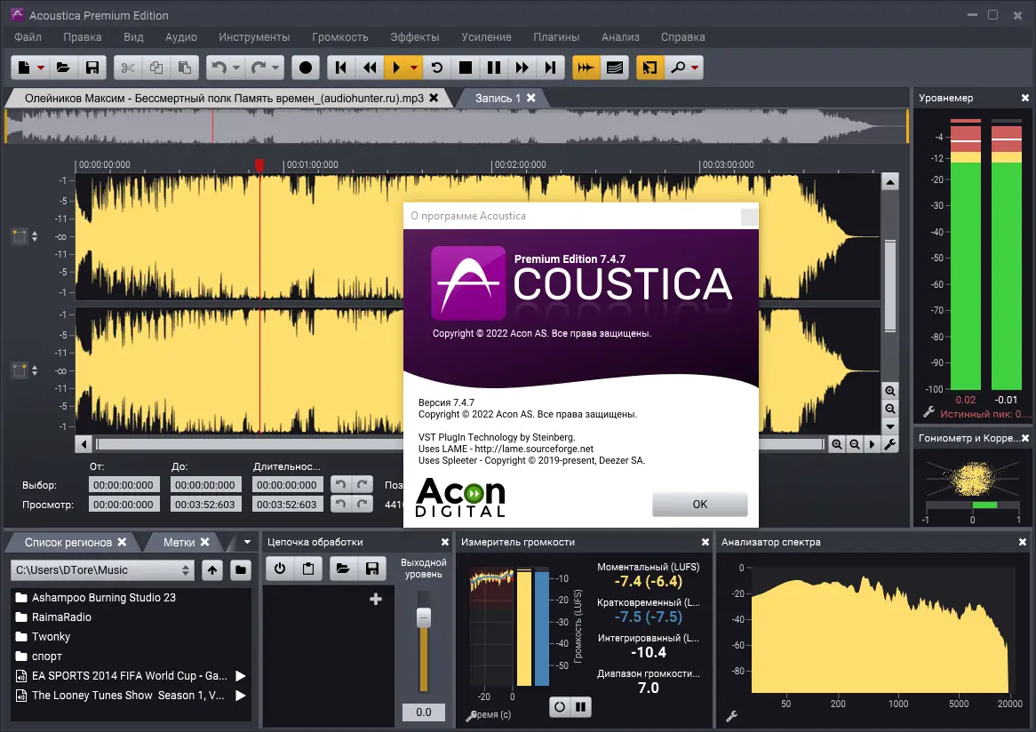1036x732 pixels.
Task: Jump to start of audio
Action: click(341, 68)
